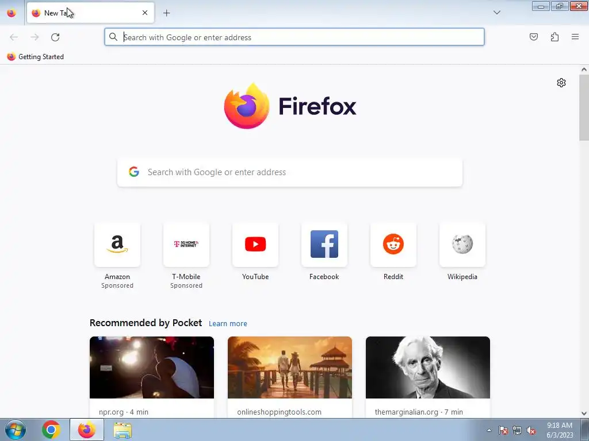Open the Firefox application hamburger menu
Image resolution: width=589 pixels, height=441 pixels.
tap(575, 37)
